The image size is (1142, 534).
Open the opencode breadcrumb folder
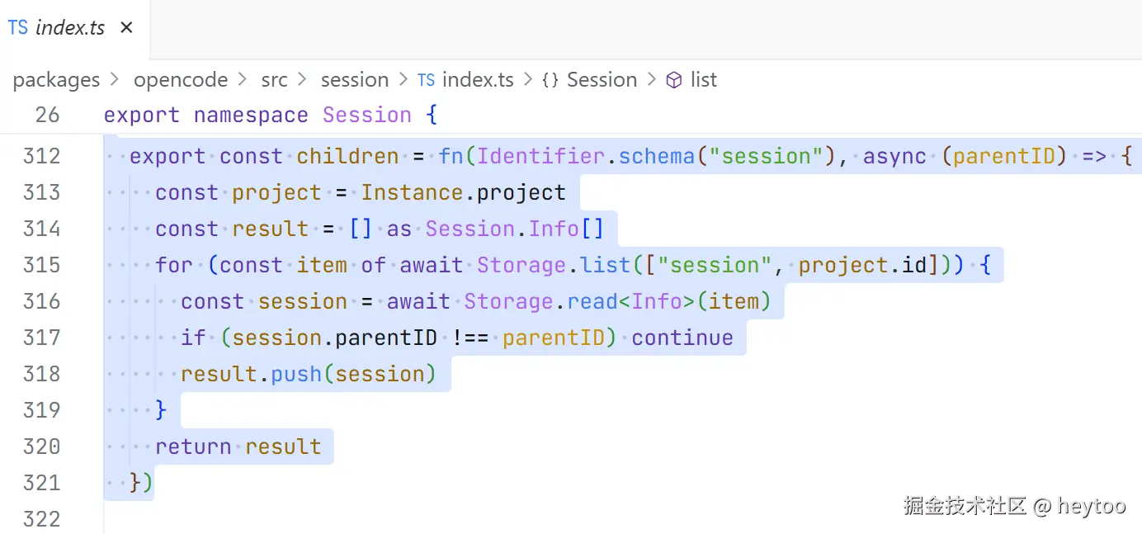(x=181, y=80)
